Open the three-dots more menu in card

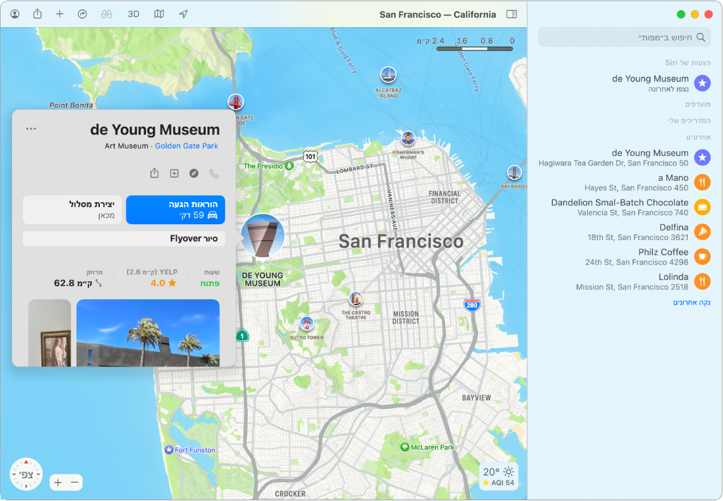tap(32, 129)
